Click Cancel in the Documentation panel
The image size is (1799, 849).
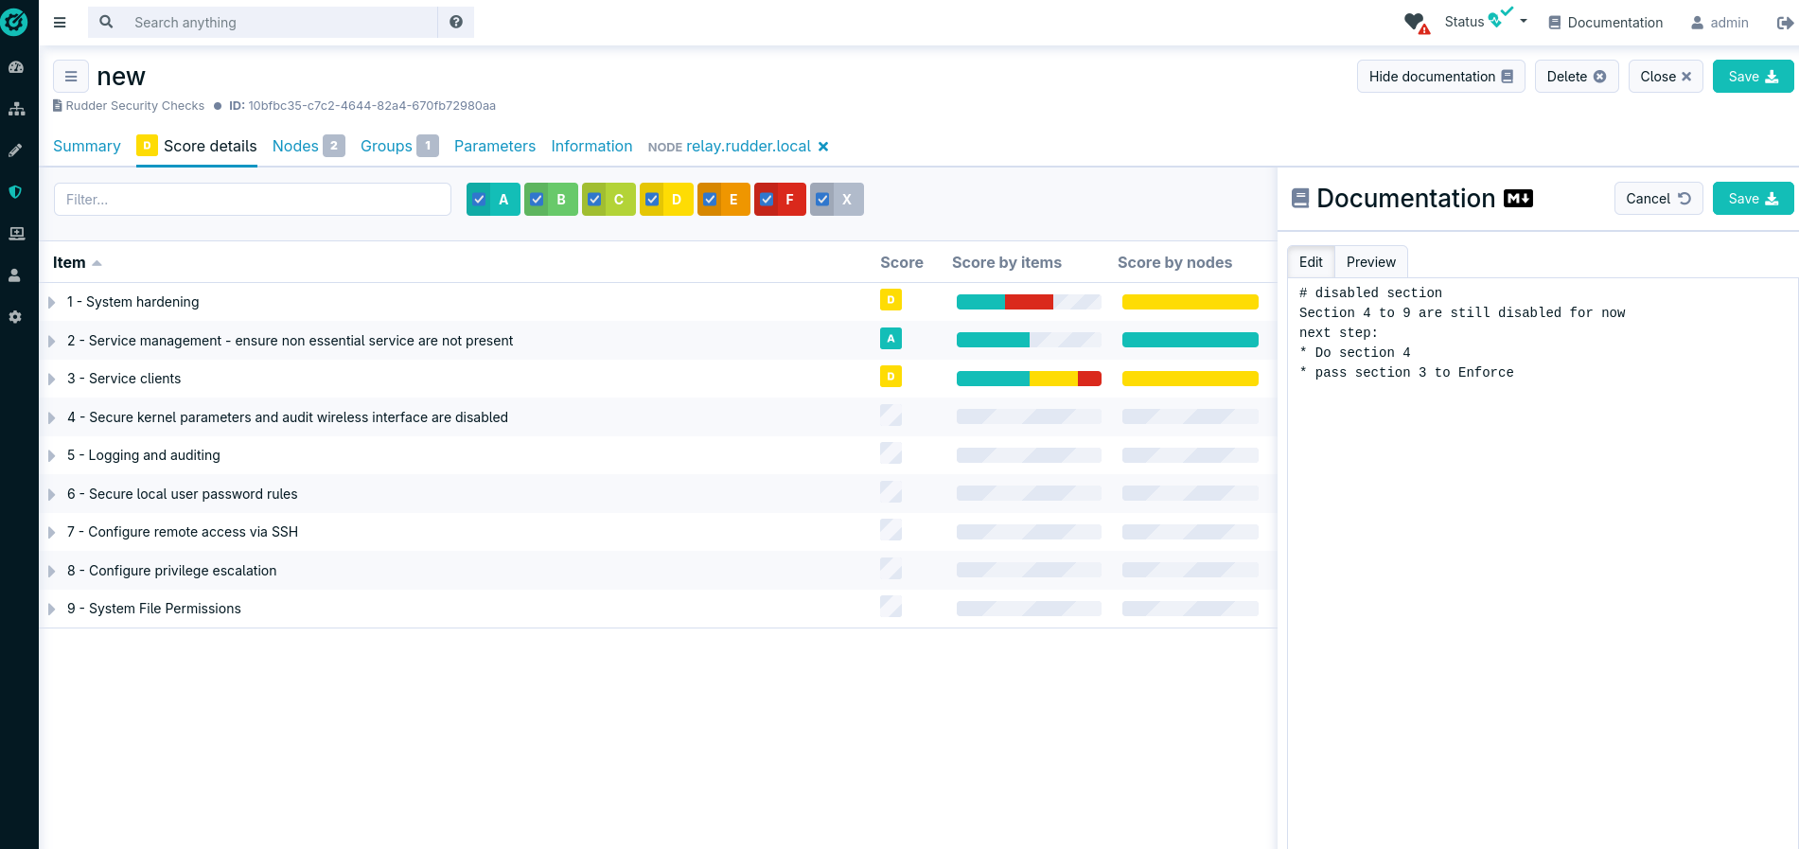(1657, 199)
